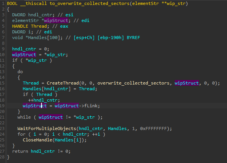The width and height of the screenshot is (227, 163).
Task: Click line number 28 in the gutter
Action: [2, 157]
